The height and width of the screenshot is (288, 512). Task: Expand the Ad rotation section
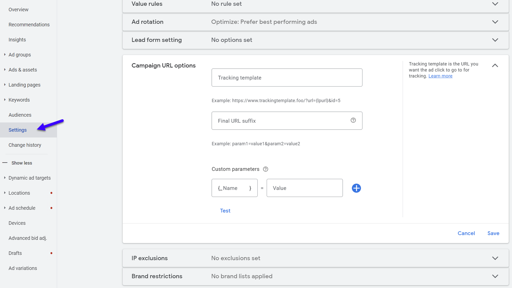(x=495, y=22)
